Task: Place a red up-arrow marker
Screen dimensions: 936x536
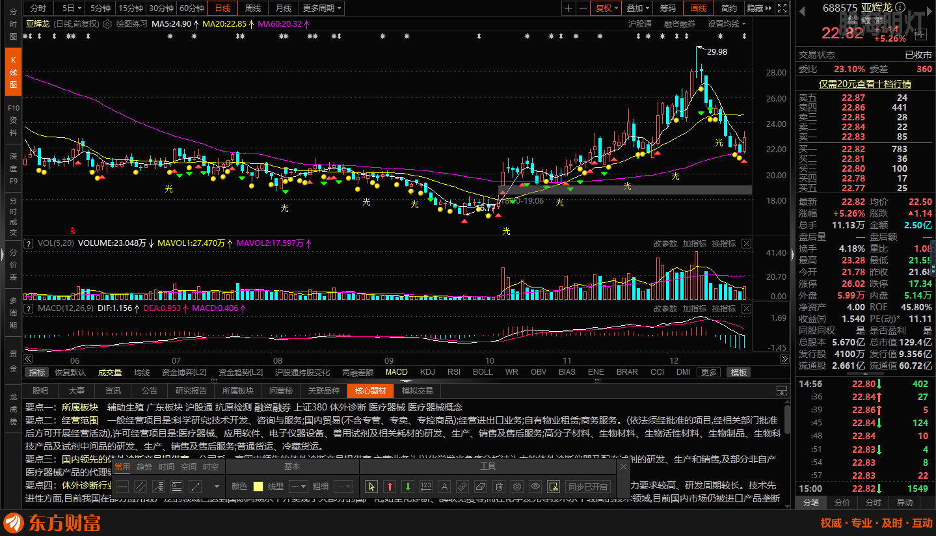Action: (x=389, y=486)
